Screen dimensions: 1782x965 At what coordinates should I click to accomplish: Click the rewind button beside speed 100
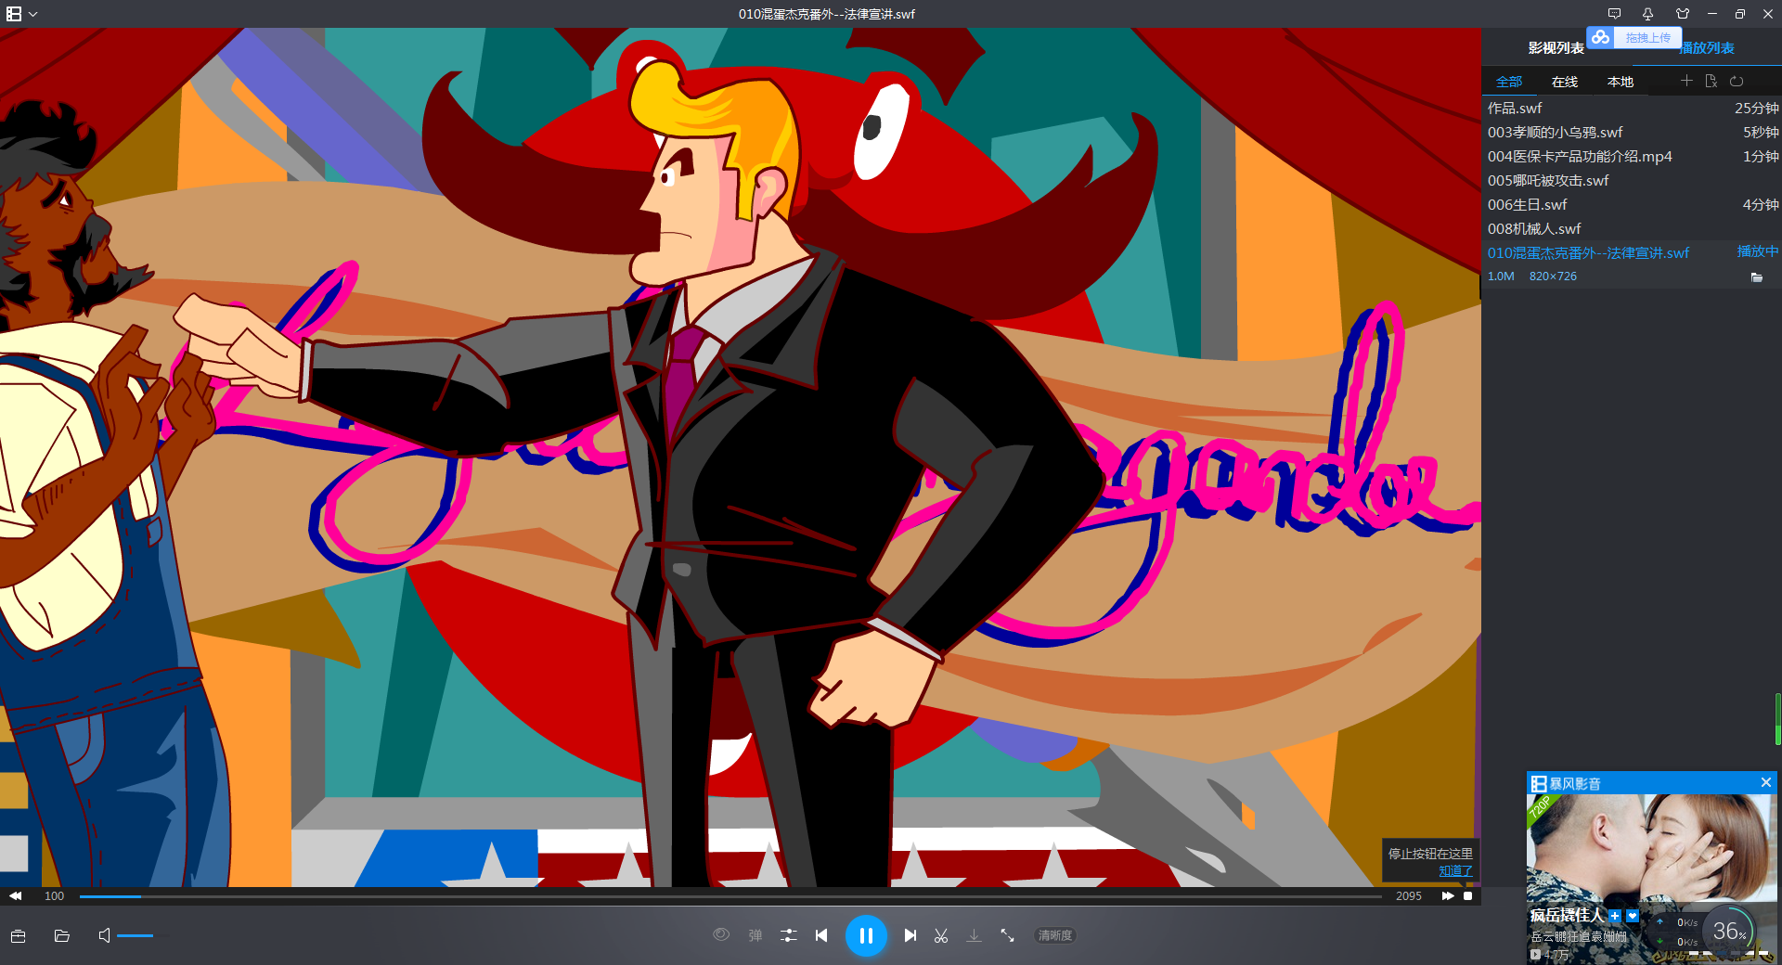[16, 895]
